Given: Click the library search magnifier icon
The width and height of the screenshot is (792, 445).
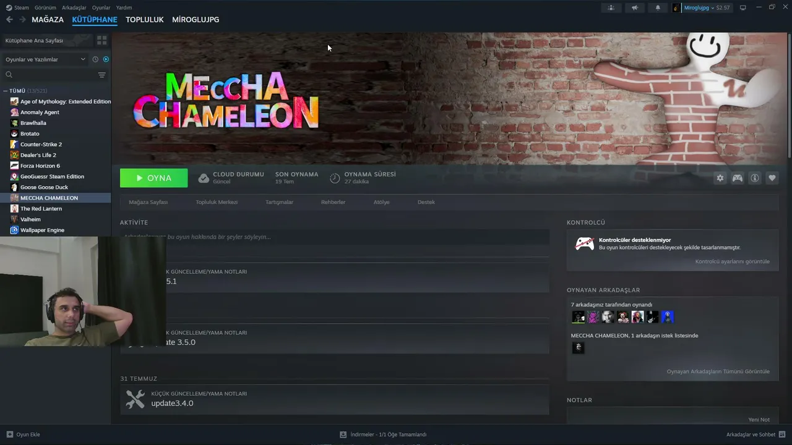Looking at the screenshot, I should click(9, 75).
